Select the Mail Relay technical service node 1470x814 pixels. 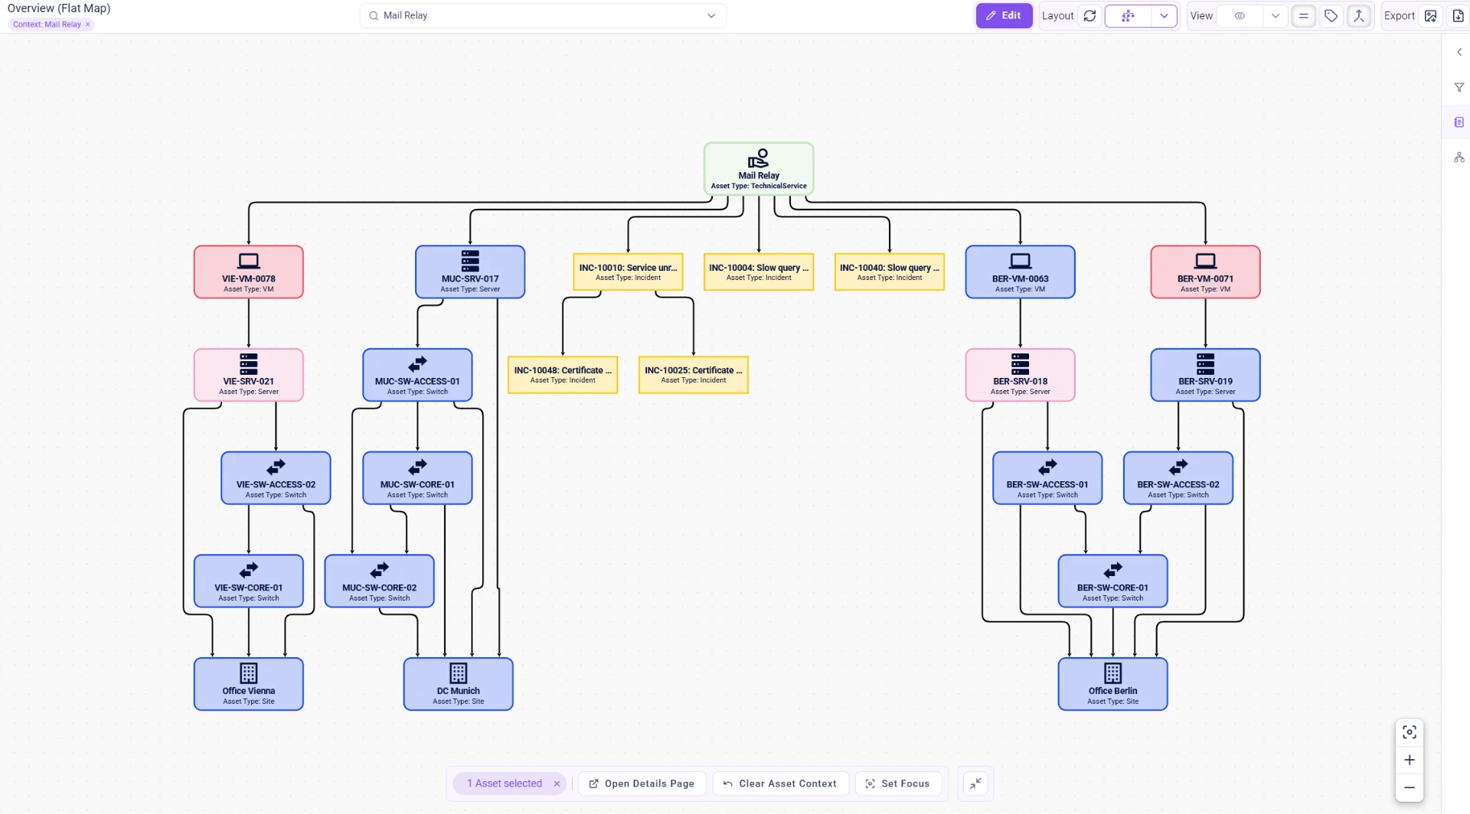coord(758,168)
